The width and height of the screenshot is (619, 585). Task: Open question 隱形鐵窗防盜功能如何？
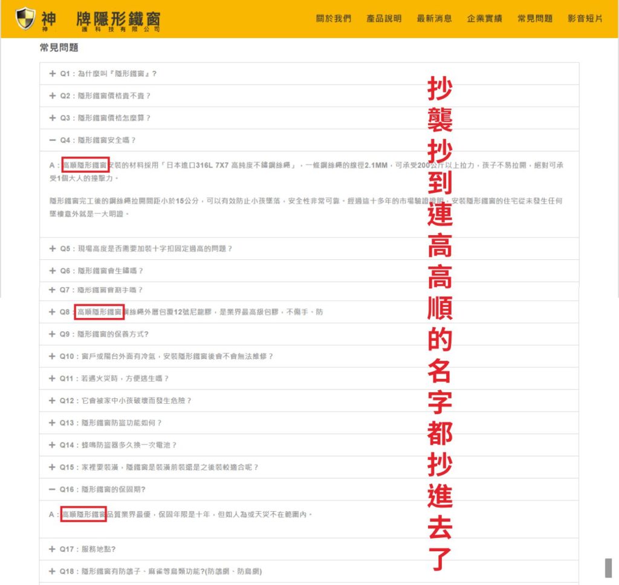tap(122, 422)
